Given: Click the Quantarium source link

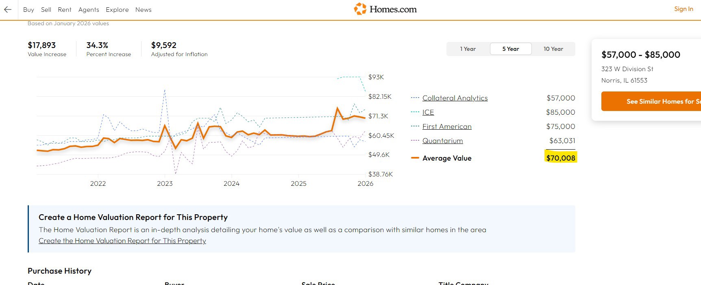Looking at the screenshot, I should click(442, 141).
